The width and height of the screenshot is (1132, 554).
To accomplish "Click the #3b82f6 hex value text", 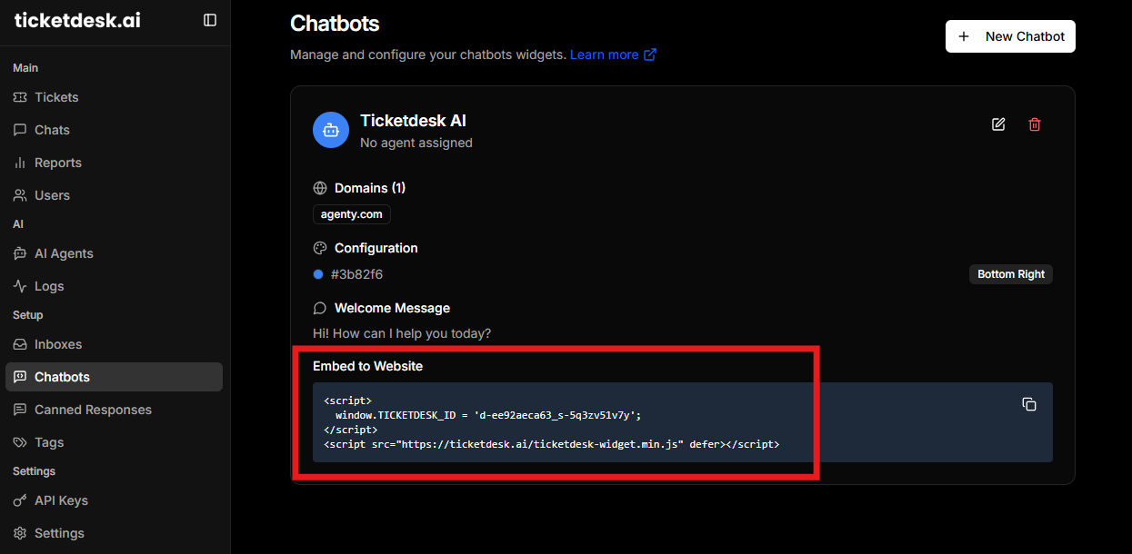I will coord(356,274).
